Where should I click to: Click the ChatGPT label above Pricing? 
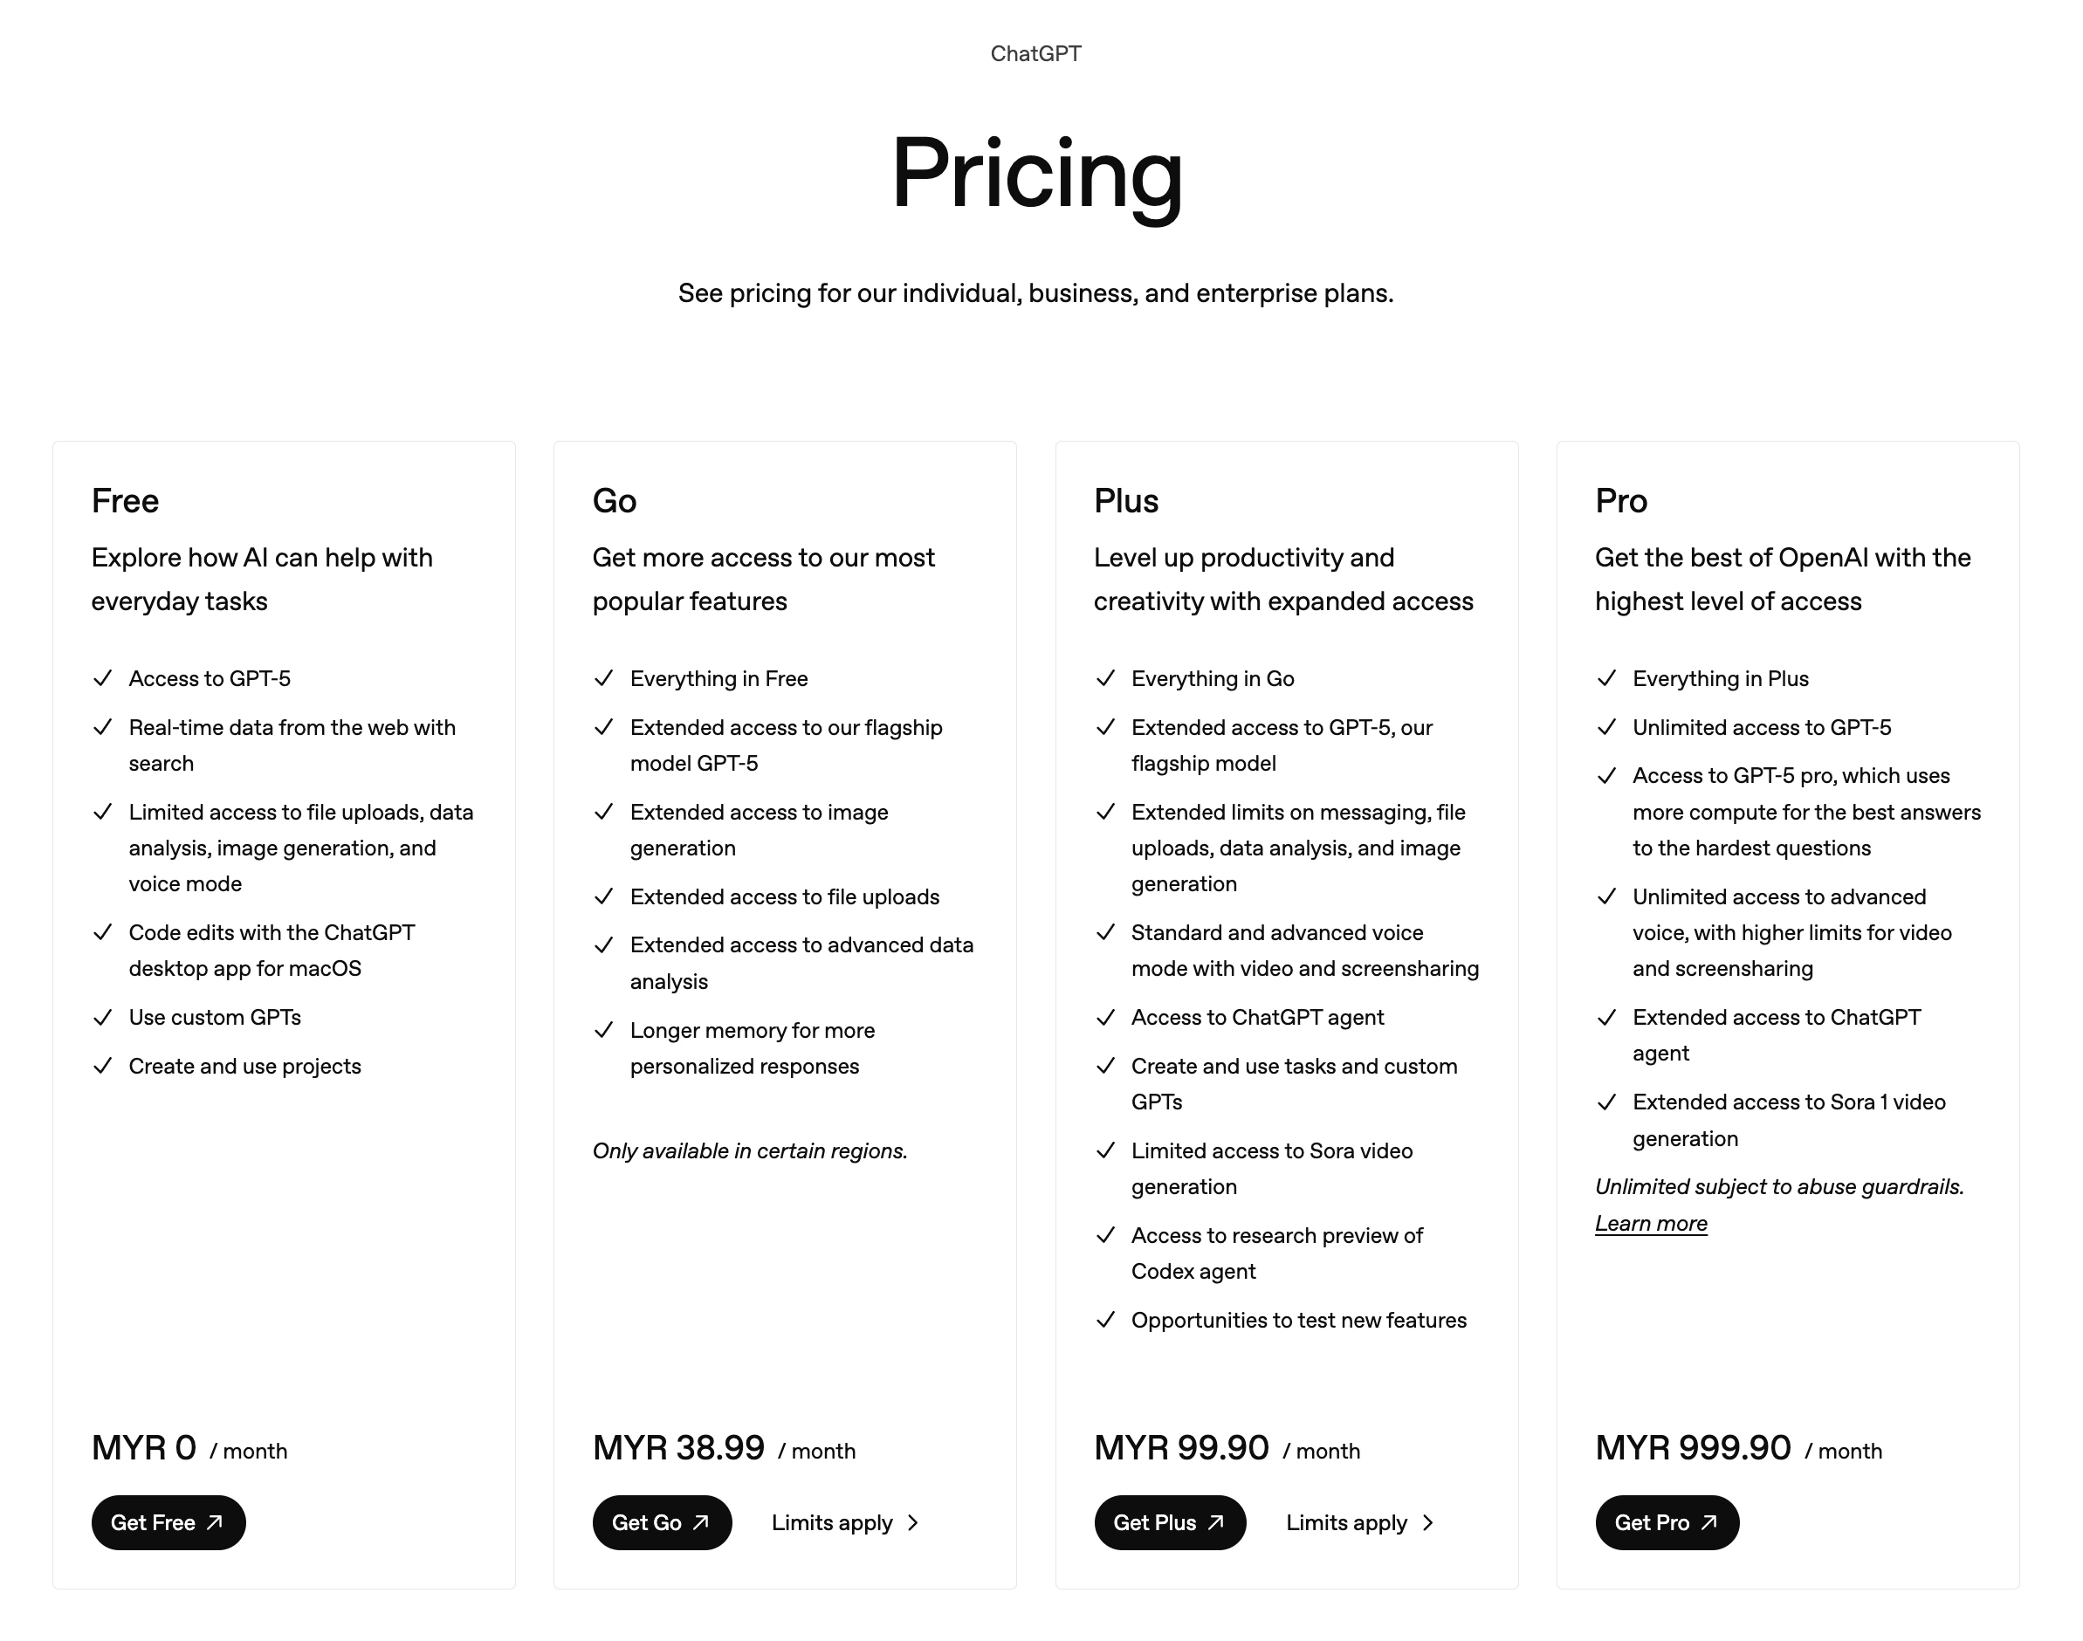pyautogui.click(x=1035, y=54)
